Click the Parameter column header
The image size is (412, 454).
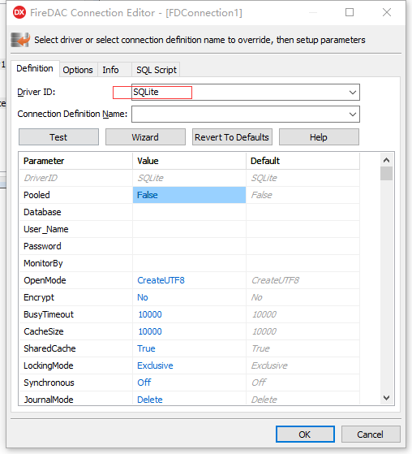click(x=75, y=161)
